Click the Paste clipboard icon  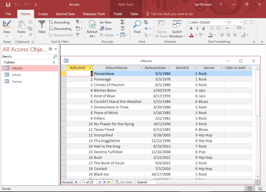[x=21, y=25]
